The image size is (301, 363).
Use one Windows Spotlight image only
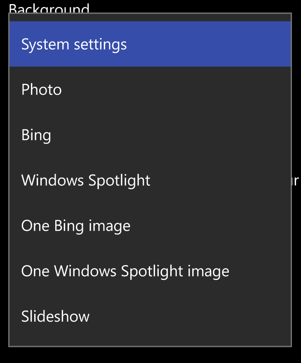point(125,271)
